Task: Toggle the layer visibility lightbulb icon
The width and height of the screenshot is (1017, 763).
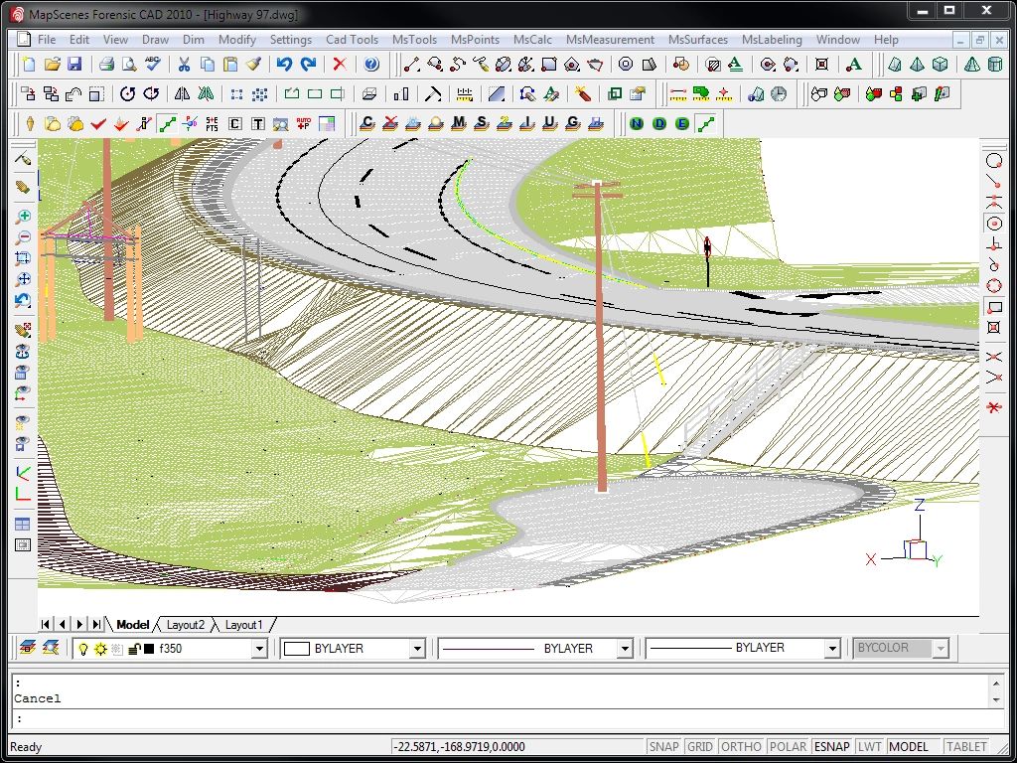Action: click(85, 647)
